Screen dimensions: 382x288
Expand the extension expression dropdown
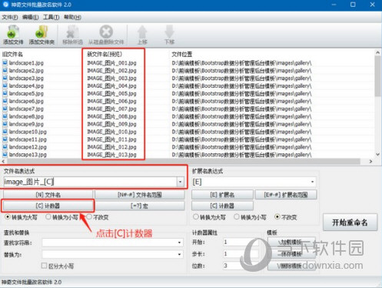(x=312, y=182)
